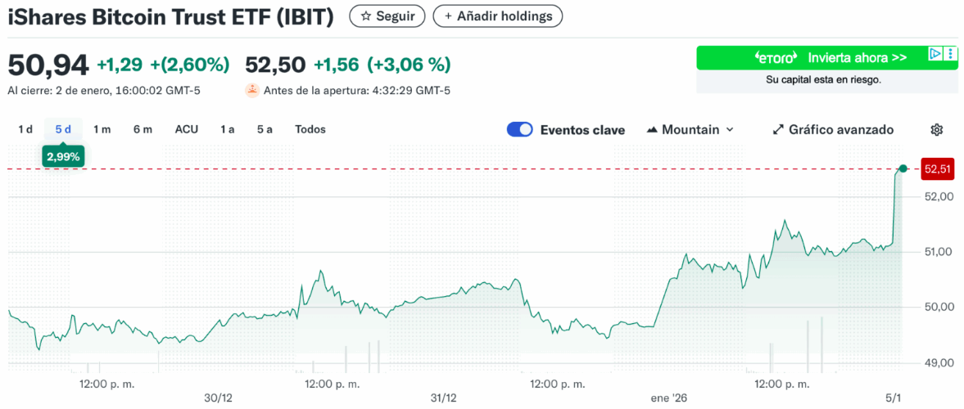Select the ACU range tab
The width and height of the screenshot is (964, 409).
tap(186, 129)
